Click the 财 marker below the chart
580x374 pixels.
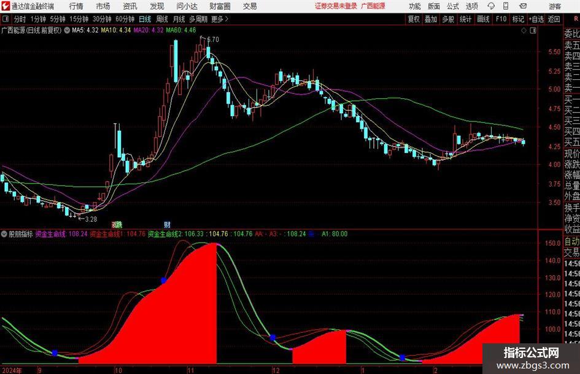(x=167, y=224)
